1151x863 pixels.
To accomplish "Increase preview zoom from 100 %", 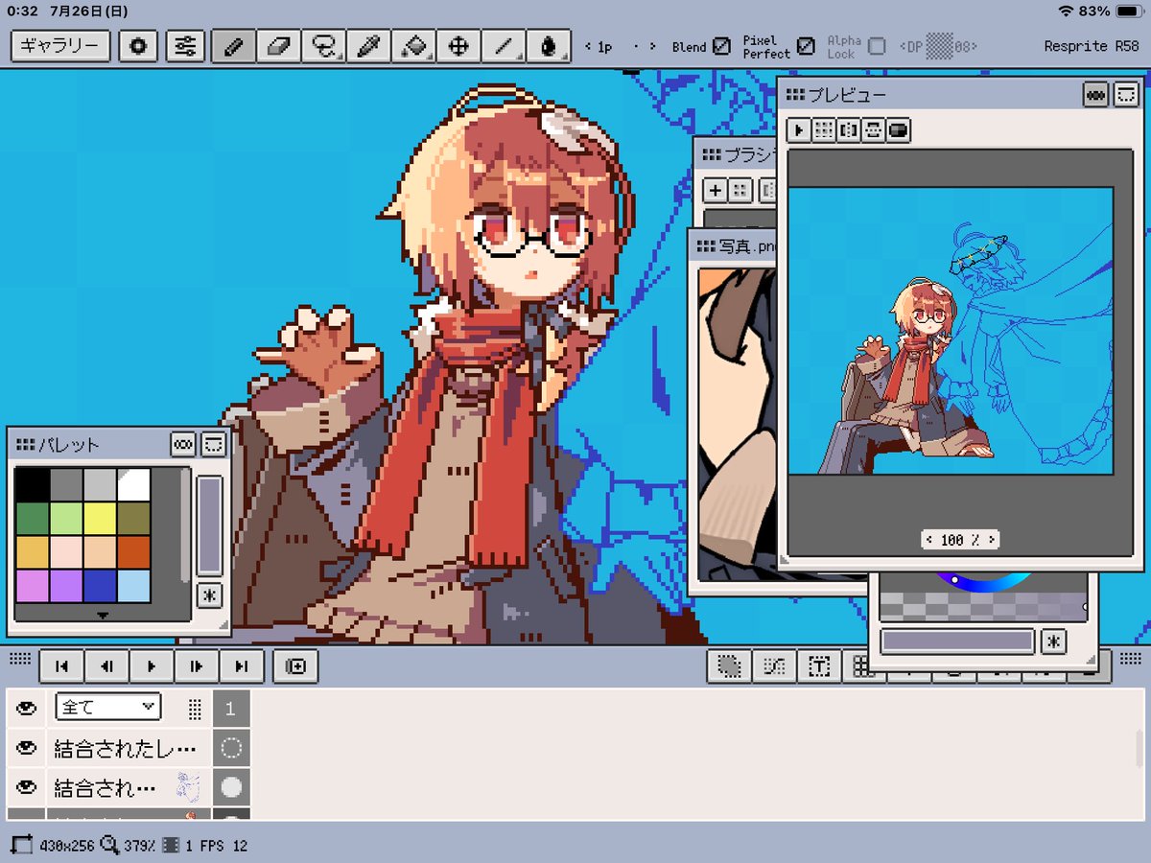I will (x=991, y=540).
